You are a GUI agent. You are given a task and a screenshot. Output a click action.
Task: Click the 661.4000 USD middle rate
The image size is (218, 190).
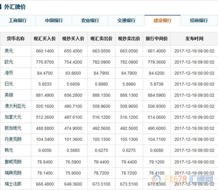pos(157,51)
